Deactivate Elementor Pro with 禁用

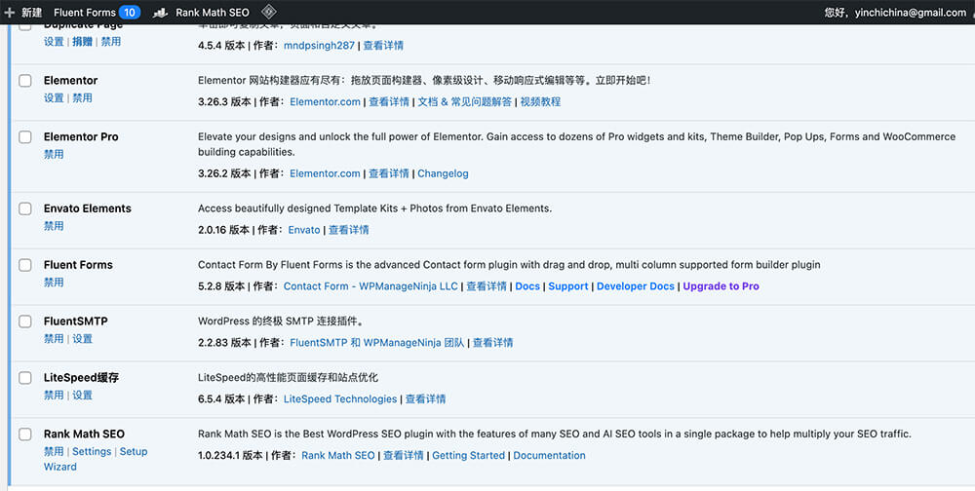(54, 154)
